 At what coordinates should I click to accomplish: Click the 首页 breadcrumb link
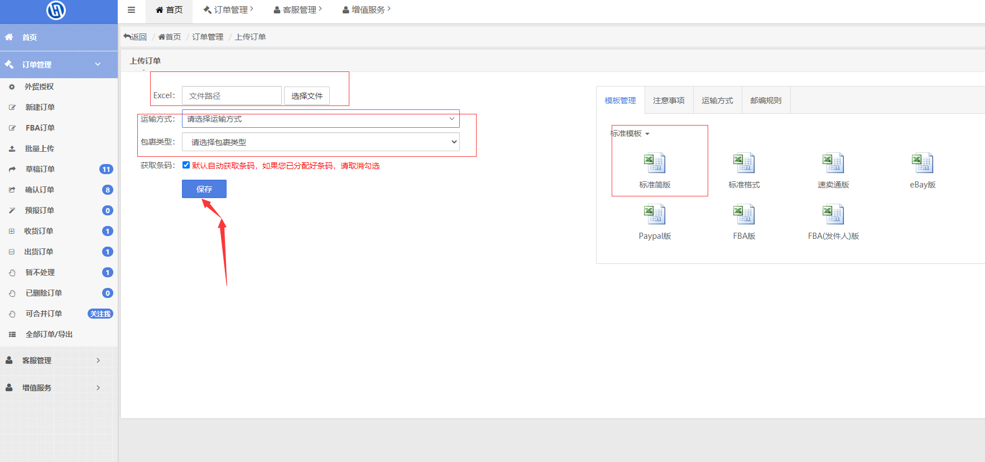(x=170, y=37)
